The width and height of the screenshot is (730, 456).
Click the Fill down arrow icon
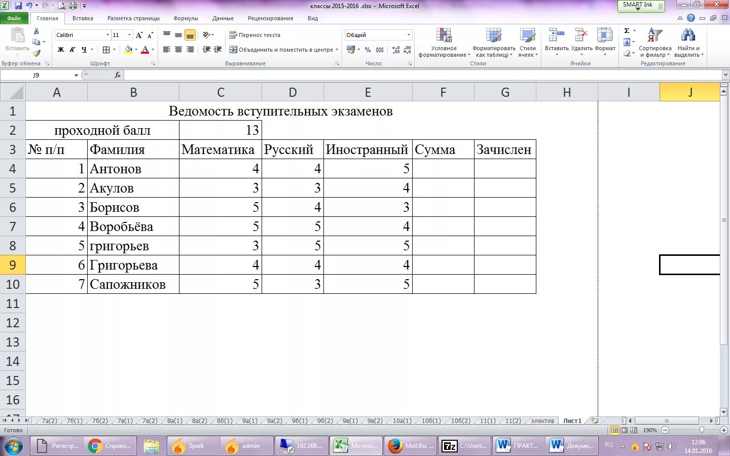tap(627, 42)
